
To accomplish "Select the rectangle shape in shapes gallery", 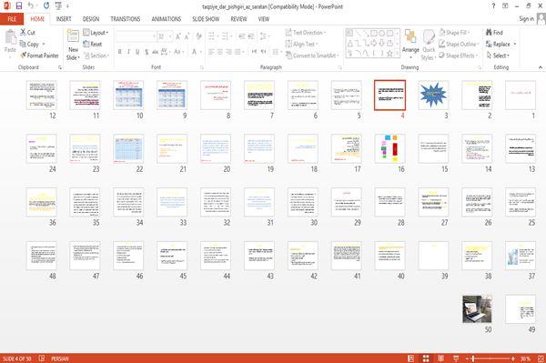I will click(374, 34).
